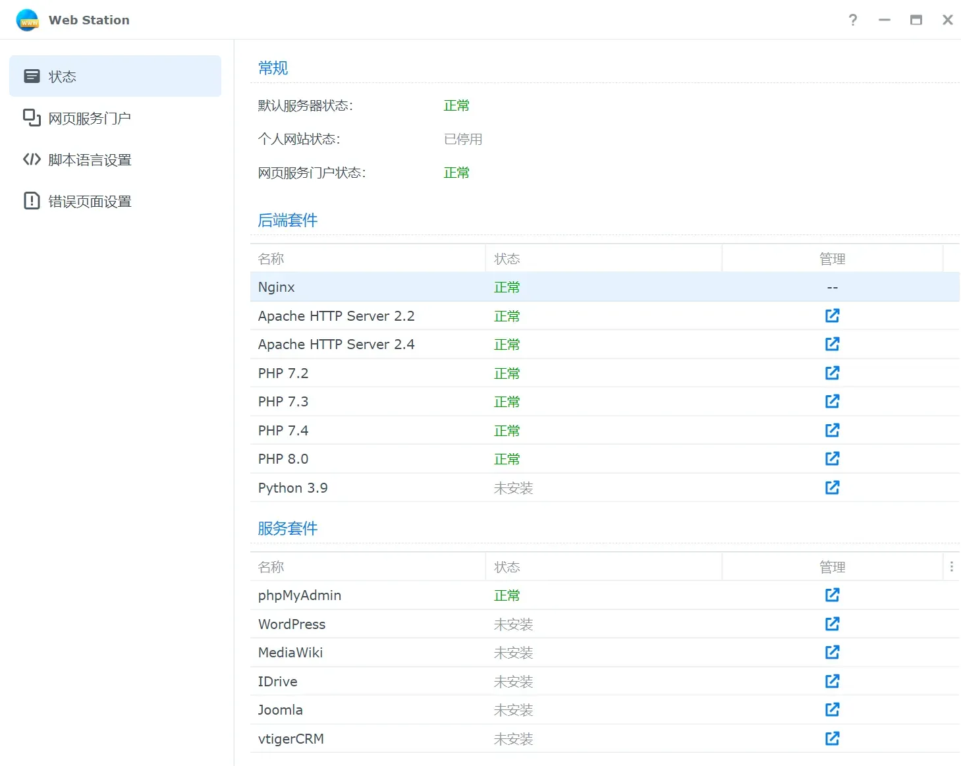This screenshot has width=961, height=766.
Task: Open manage link for phpMyAdmin
Action: click(832, 595)
